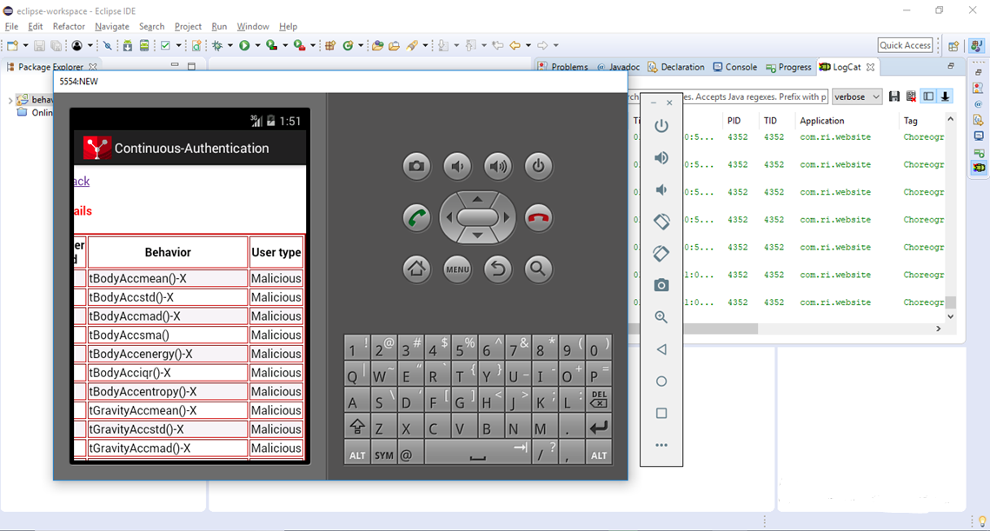Click the zoom magnifier in emulator sidebar
Image resolution: width=990 pixels, height=531 pixels.
pyautogui.click(x=661, y=317)
